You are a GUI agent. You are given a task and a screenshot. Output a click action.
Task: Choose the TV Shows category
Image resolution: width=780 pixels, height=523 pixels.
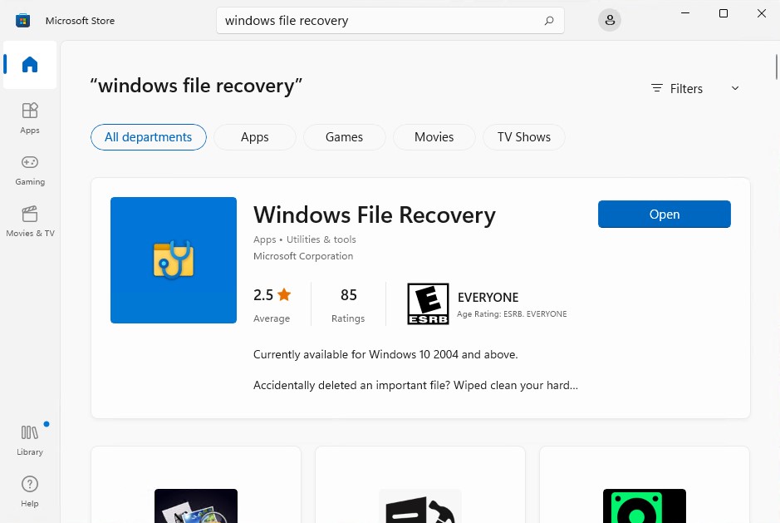coord(523,136)
